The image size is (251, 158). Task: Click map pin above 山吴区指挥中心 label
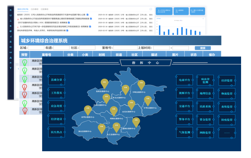(132, 105)
